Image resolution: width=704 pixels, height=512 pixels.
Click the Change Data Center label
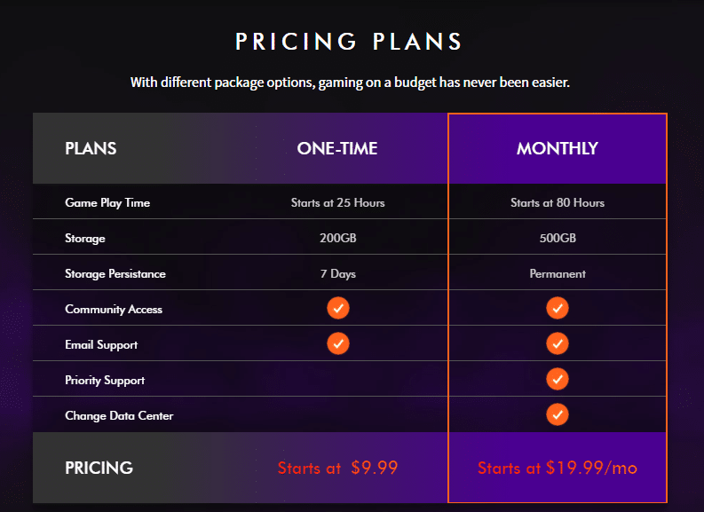[x=119, y=415]
